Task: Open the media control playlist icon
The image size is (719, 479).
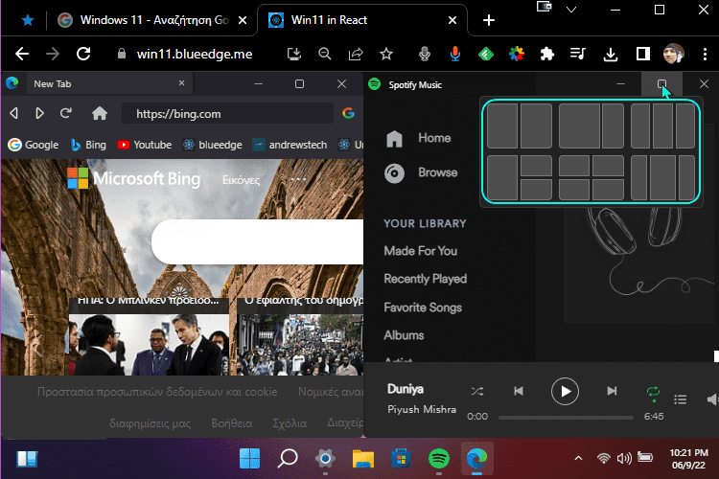Action: (x=578, y=54)
